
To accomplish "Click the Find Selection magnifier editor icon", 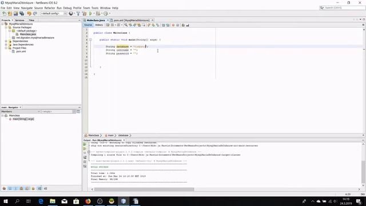I will click(126, 25).
